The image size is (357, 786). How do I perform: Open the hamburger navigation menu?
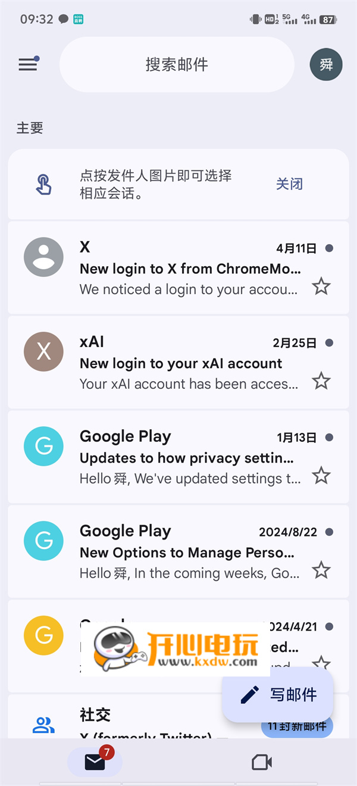28,64
